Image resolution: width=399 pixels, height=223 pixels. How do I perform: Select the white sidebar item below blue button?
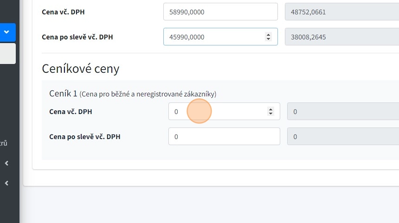pos(7,53)
